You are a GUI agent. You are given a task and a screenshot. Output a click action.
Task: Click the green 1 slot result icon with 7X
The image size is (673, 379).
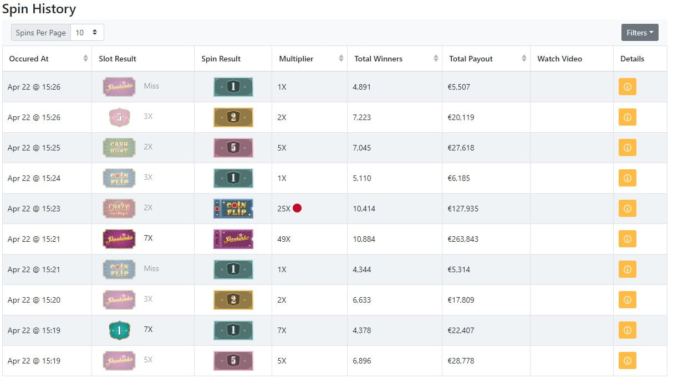[119, 330]
